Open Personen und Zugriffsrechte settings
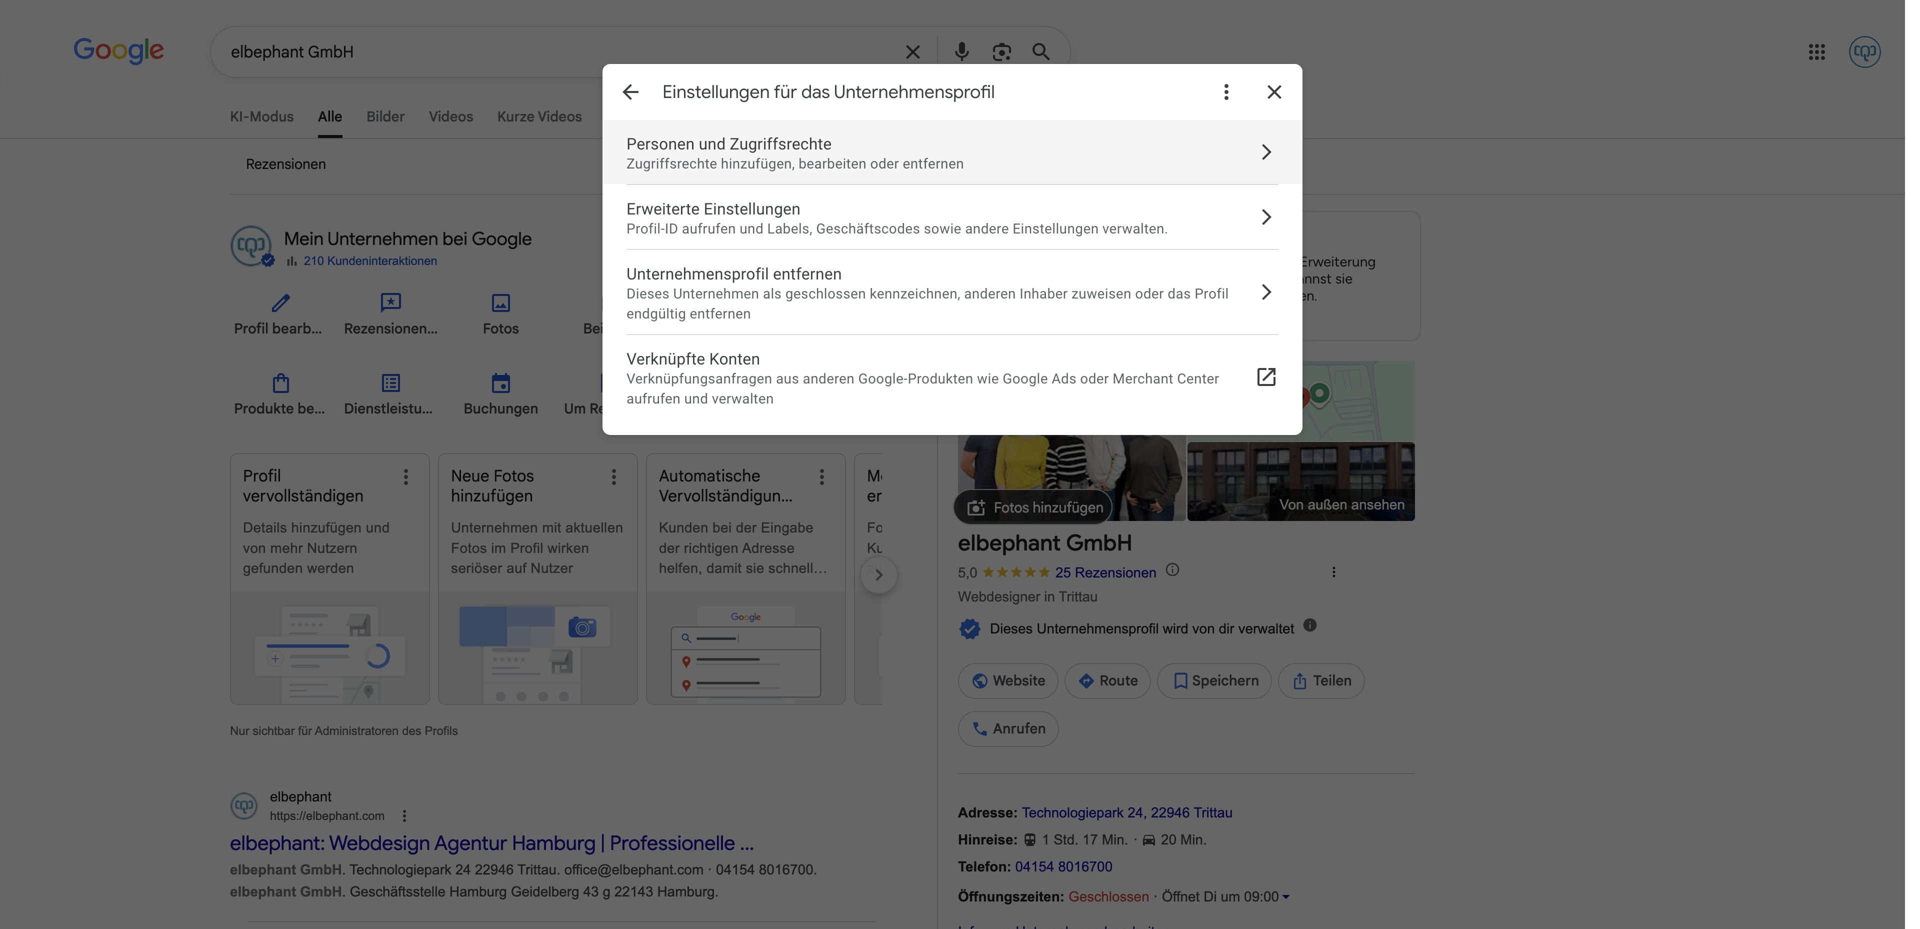The width and height of the screenshot is (1920, 929). pyautogui.click(x=952, y=153)
